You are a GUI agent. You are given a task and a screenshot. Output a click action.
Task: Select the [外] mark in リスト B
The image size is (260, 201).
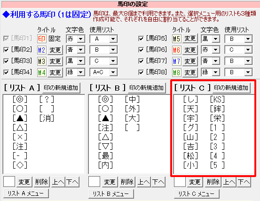(x=132, y=109)
